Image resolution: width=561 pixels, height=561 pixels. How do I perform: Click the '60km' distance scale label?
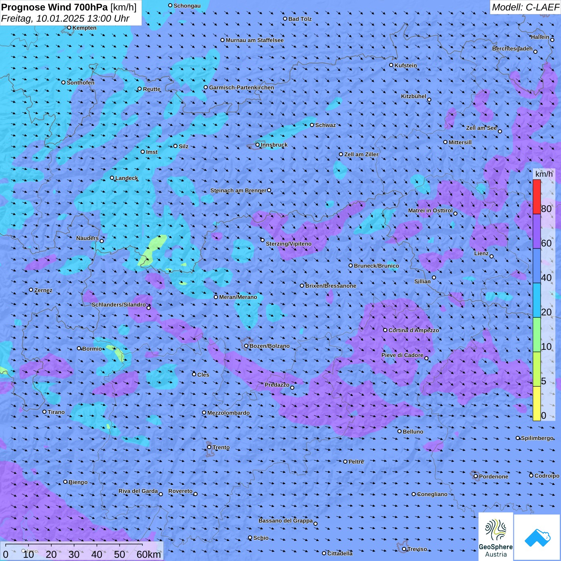pyautogui.click(x=149, y=555)
